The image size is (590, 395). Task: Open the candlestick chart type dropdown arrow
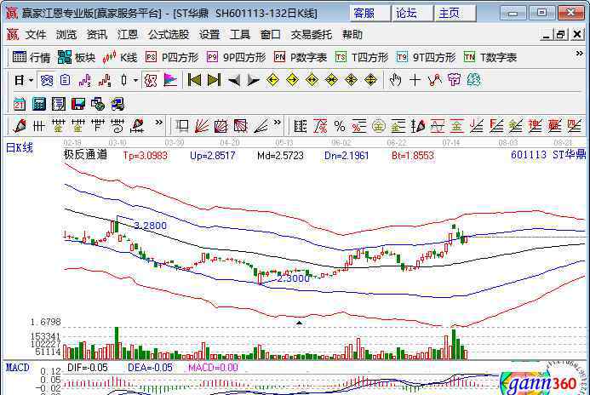(x=136, y=80)
